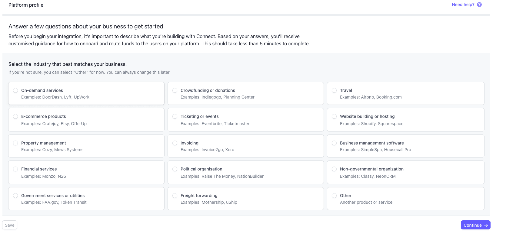This screenshot has width=506, height=240.
Task: Pick Financial services as industry
Action: tap(15, 169)
